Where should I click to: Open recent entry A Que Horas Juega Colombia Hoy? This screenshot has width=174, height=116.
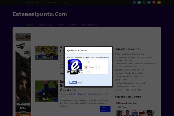[129, 54]
